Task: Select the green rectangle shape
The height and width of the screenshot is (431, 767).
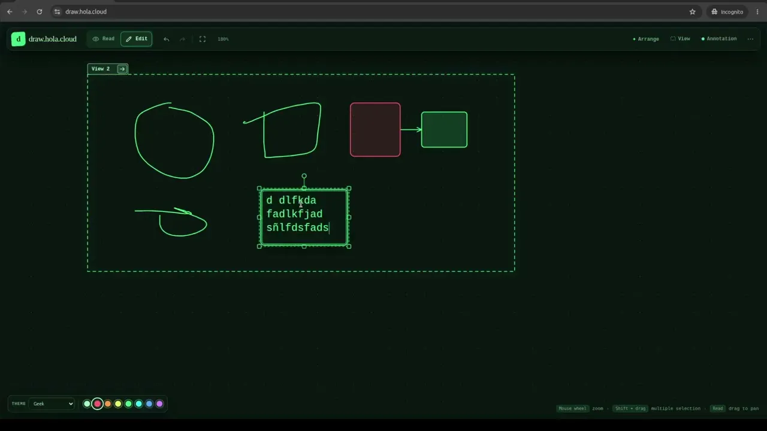Action: 444,129
